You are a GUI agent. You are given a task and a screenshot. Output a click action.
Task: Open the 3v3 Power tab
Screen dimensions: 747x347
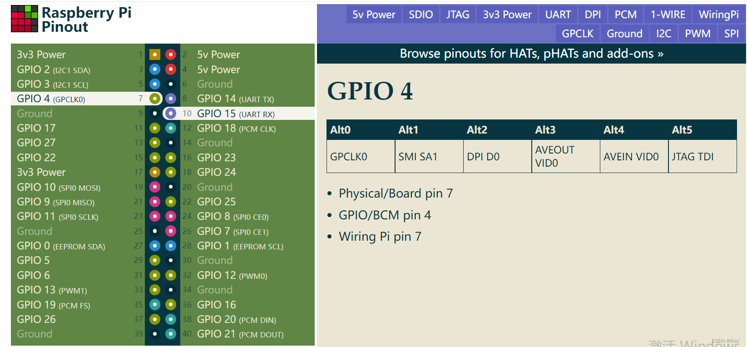point(507,15)
